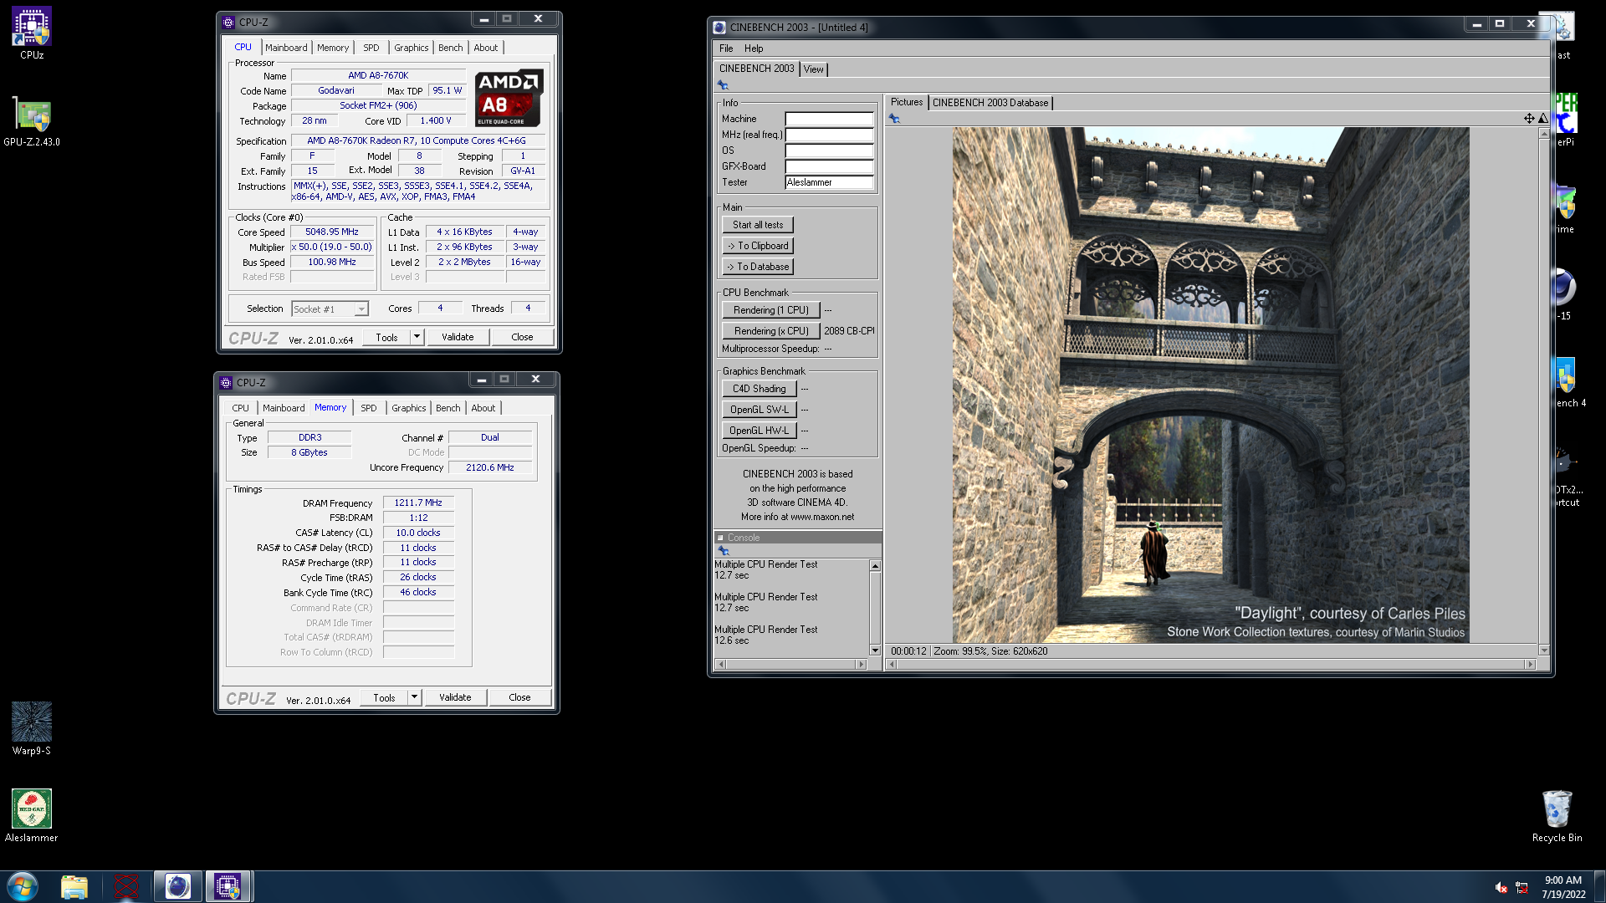
Task: Click the Tester field containing Aleslammer
Action: [829, 182]
